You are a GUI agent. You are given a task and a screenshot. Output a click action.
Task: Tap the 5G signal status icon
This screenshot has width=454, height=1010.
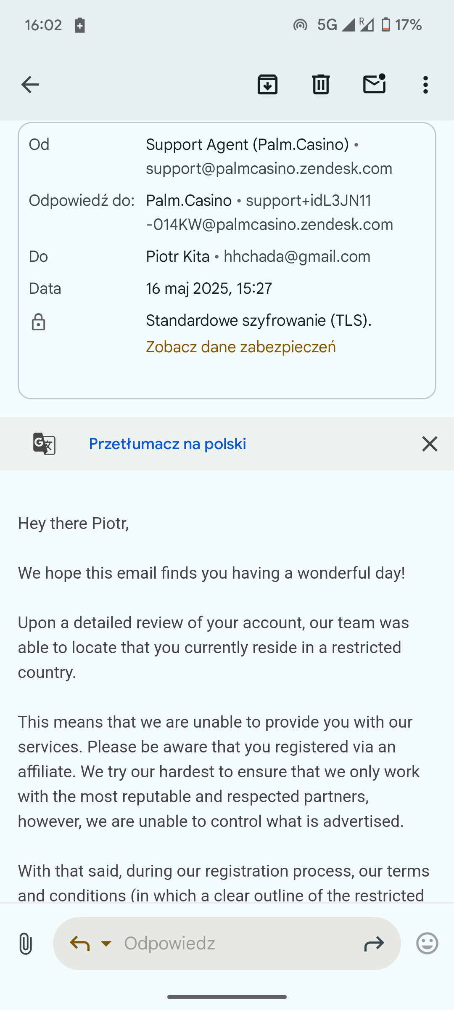tap(327, 25)
